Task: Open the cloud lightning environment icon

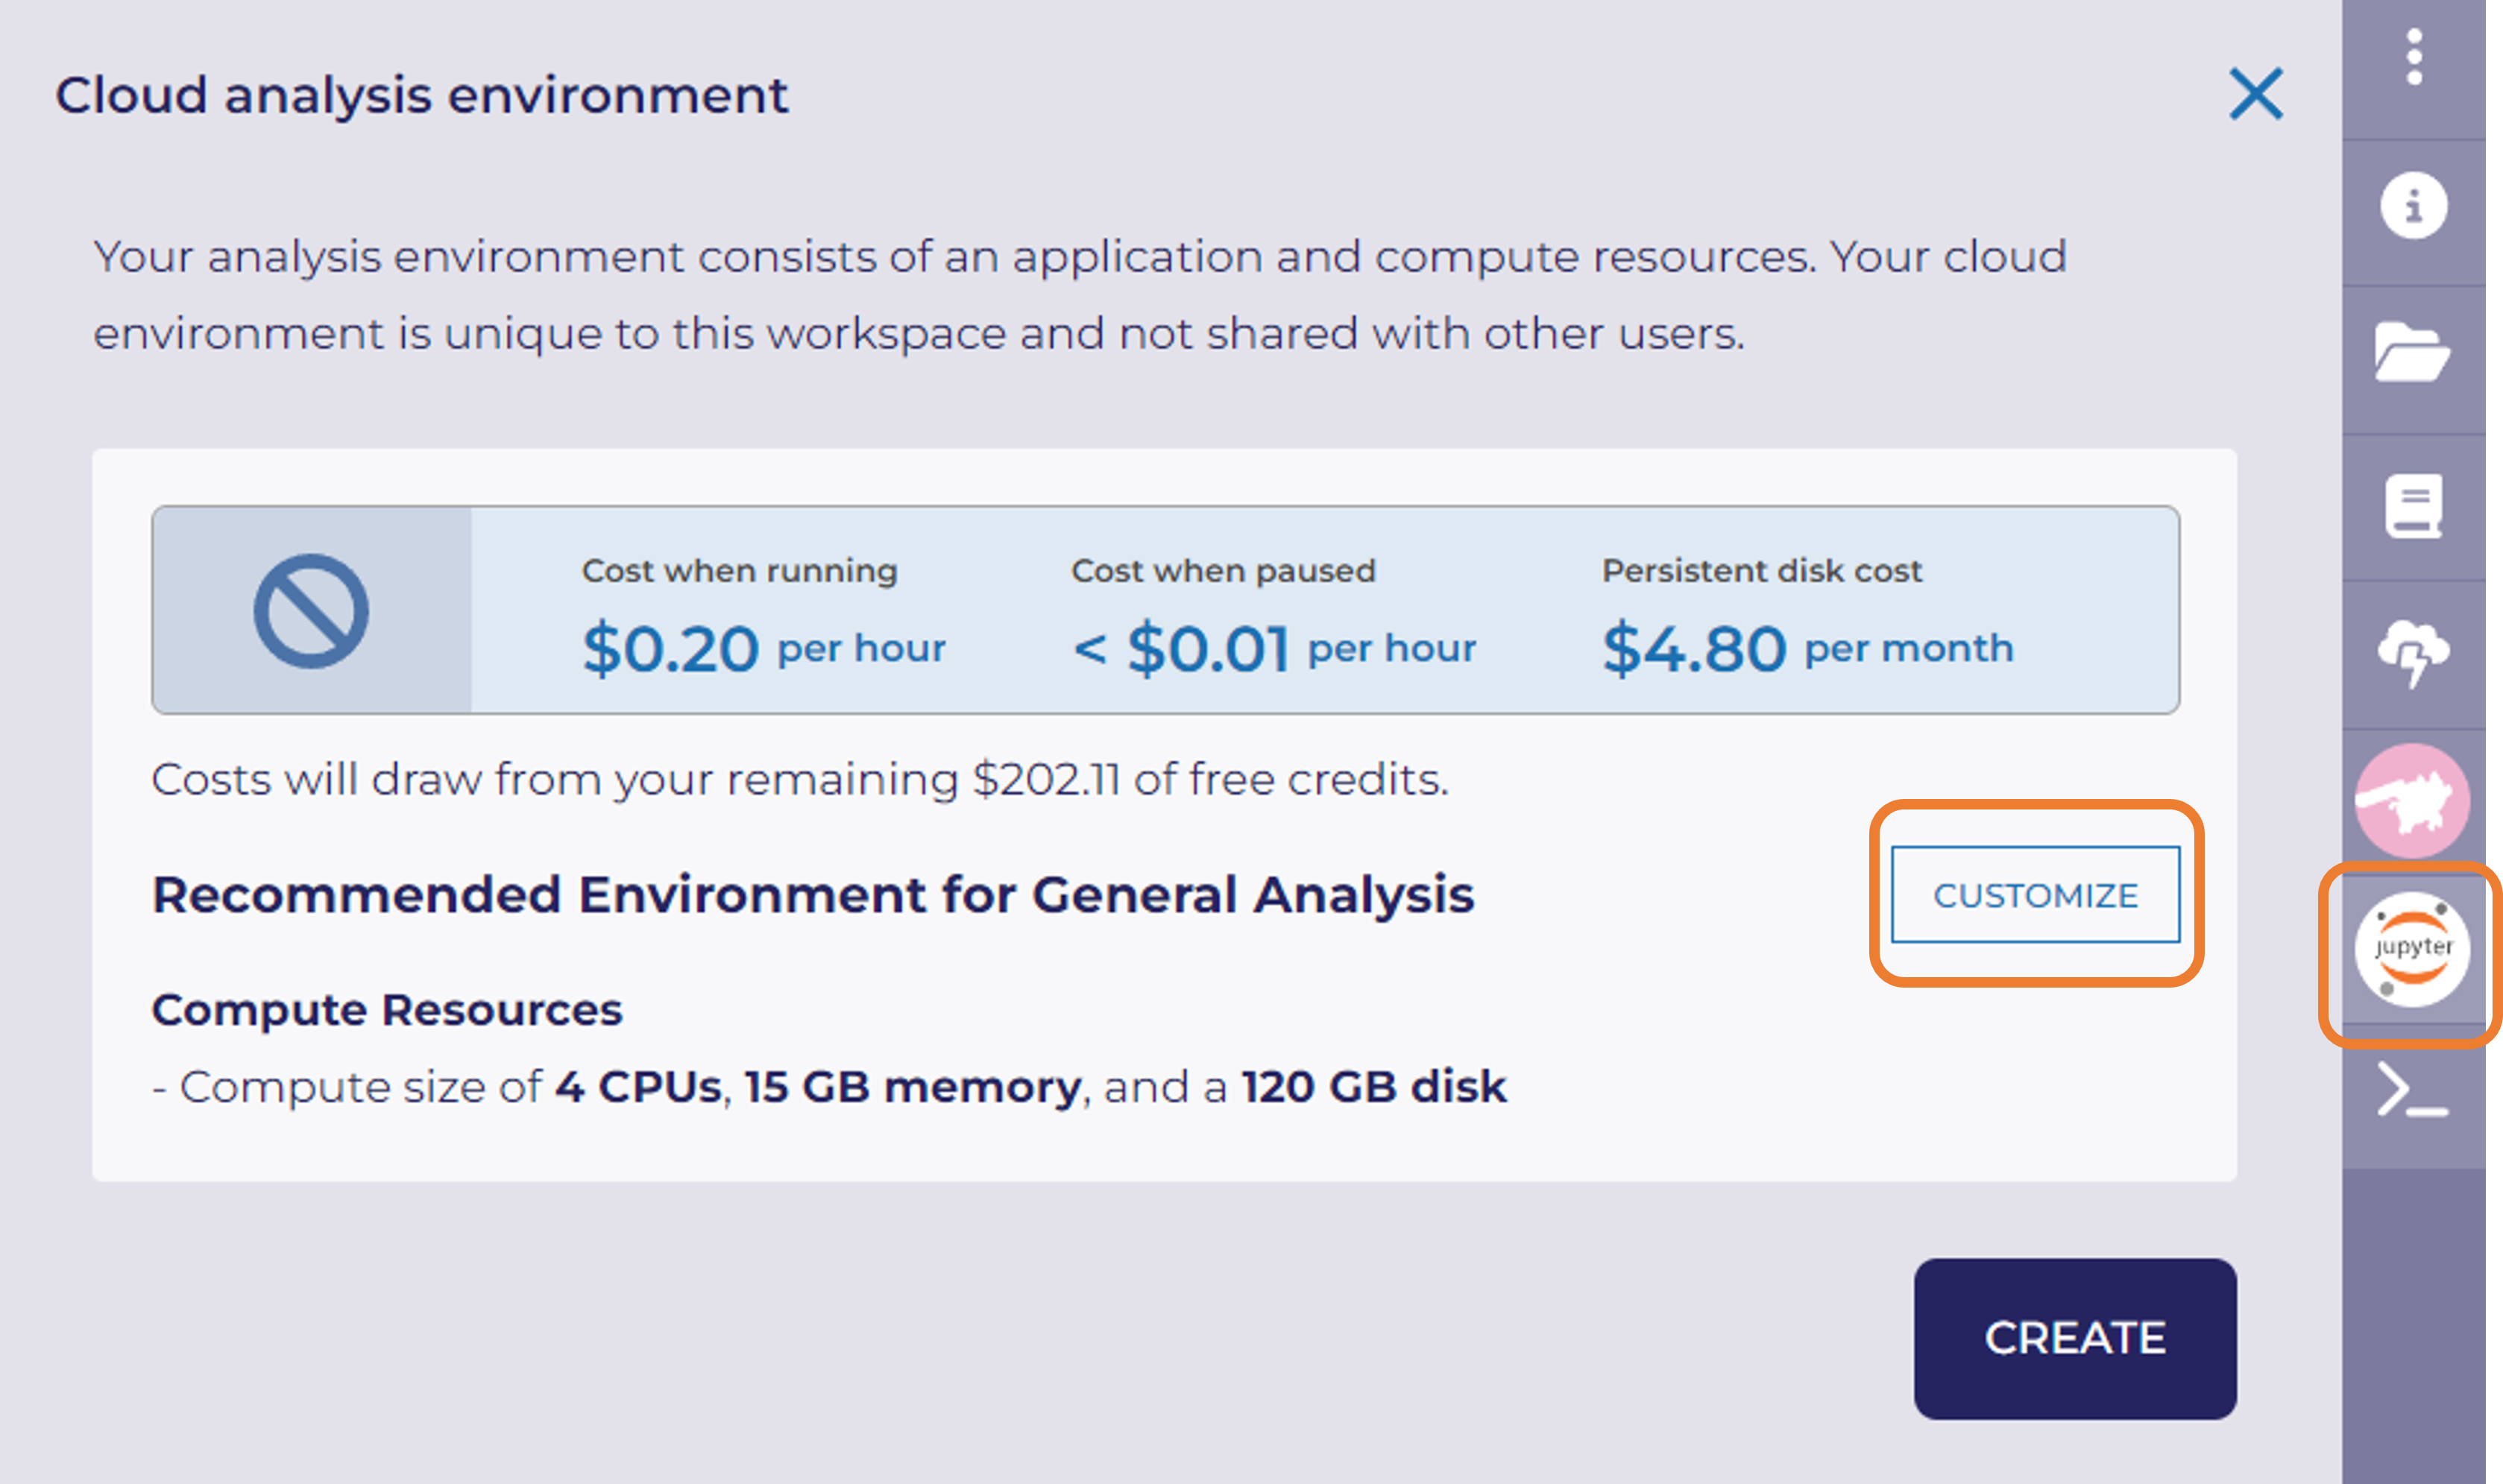Action: [2413, 652]
